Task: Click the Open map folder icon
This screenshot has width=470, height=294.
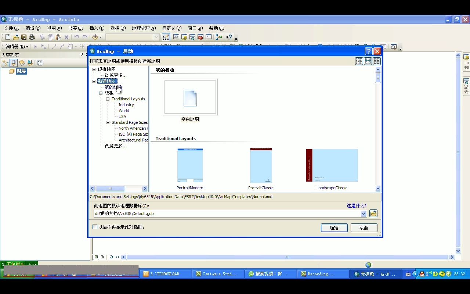Action: point(16,37)
